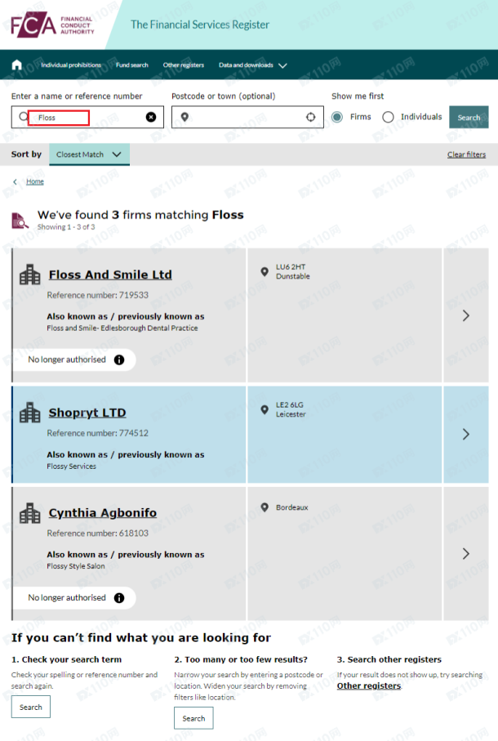This screenshot has width=498, height=741.
Task: Open the FCA logo homepage link
Action: point(53,25)
